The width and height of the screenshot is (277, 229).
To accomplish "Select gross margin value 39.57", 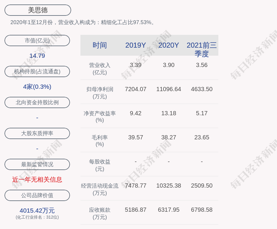I will tap(136, 137).
